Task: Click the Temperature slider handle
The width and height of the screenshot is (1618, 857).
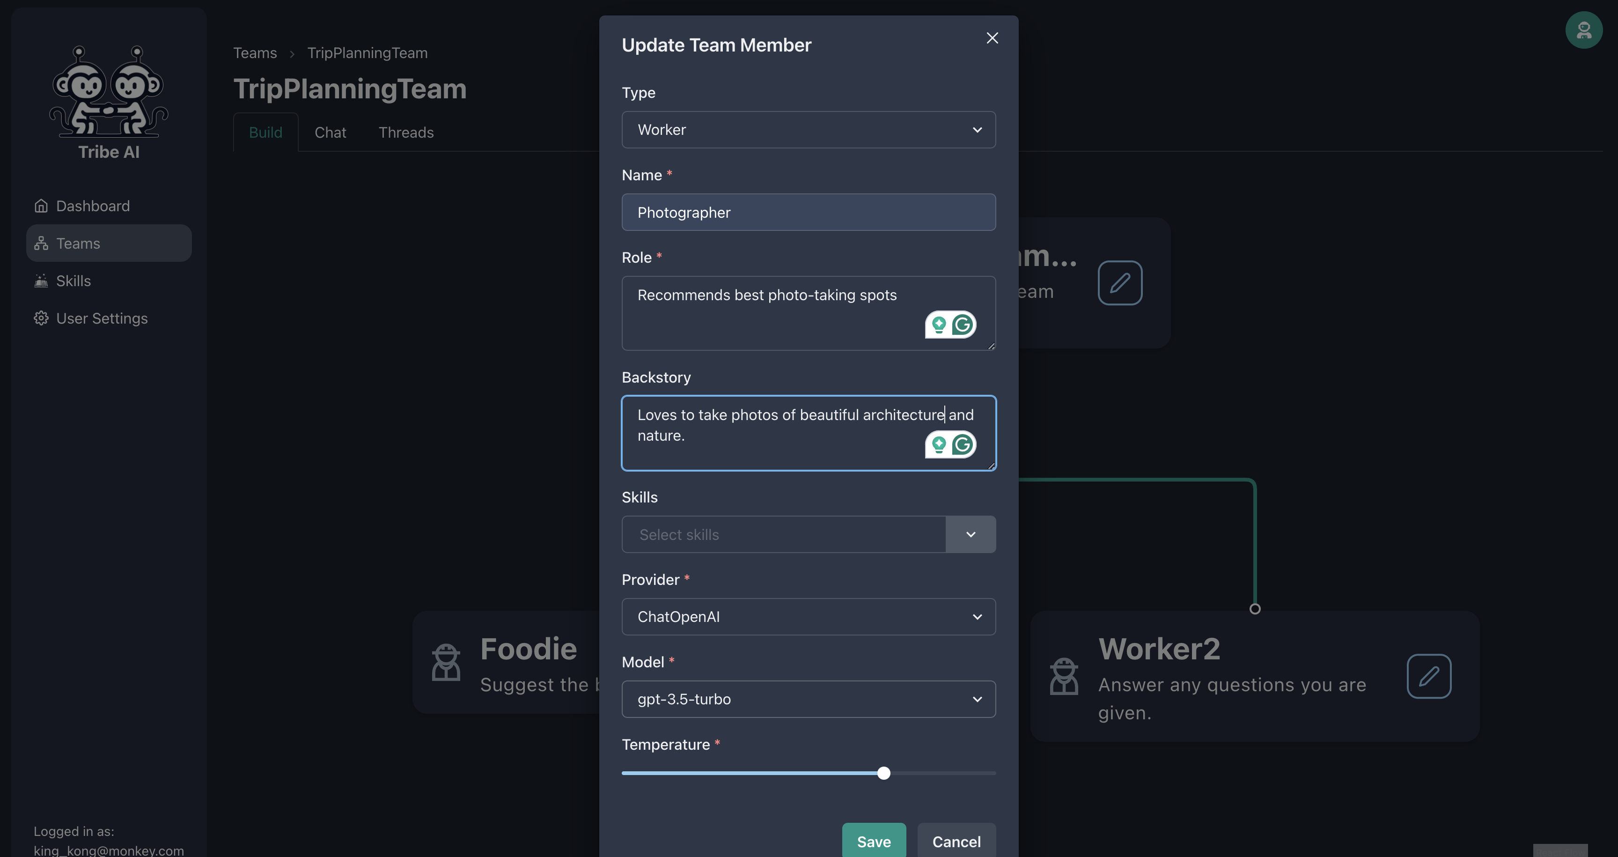Action: 883,774
